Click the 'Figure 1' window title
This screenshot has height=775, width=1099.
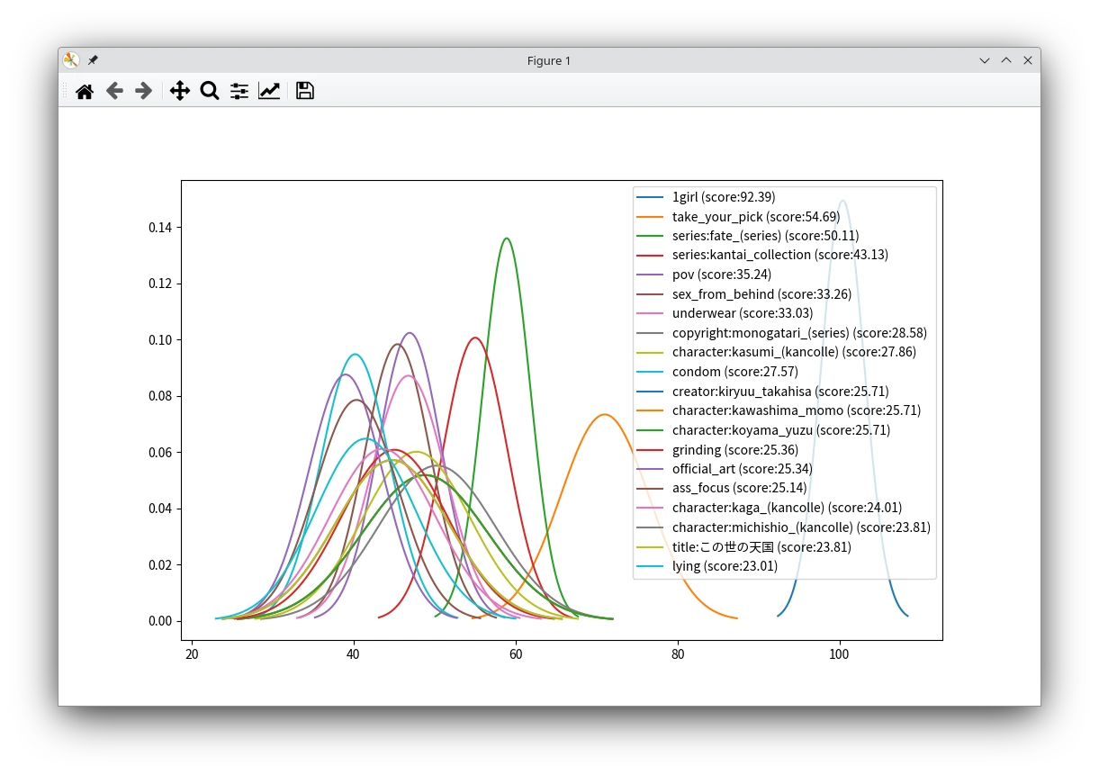549,60
